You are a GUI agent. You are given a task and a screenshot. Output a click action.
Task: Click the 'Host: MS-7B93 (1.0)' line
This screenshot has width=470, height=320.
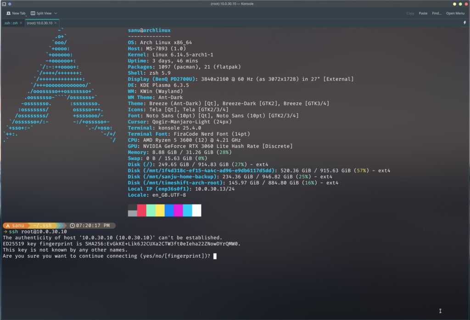[x=157, y=49]
